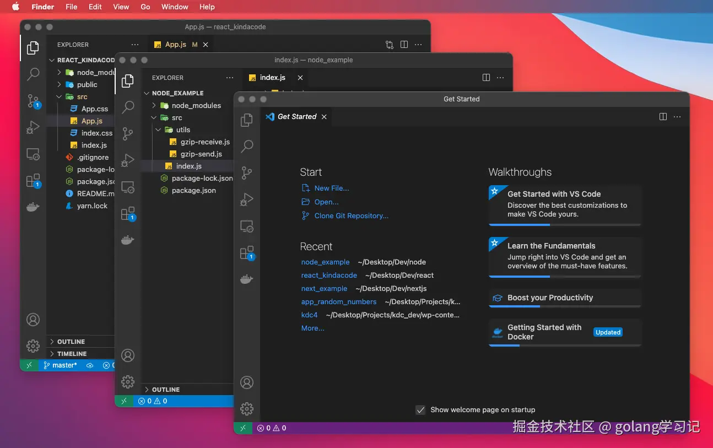The height and width of the screenshot is (448, 713).
Task: Toggle Show welcome page on startup checkbox
Action: tap(420, 410)
